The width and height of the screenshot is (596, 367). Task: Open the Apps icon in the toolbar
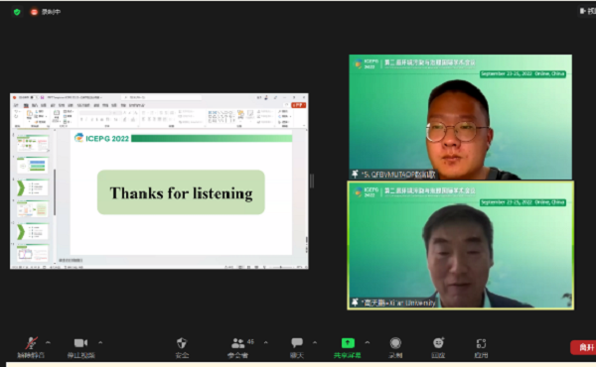click(481, 343)
